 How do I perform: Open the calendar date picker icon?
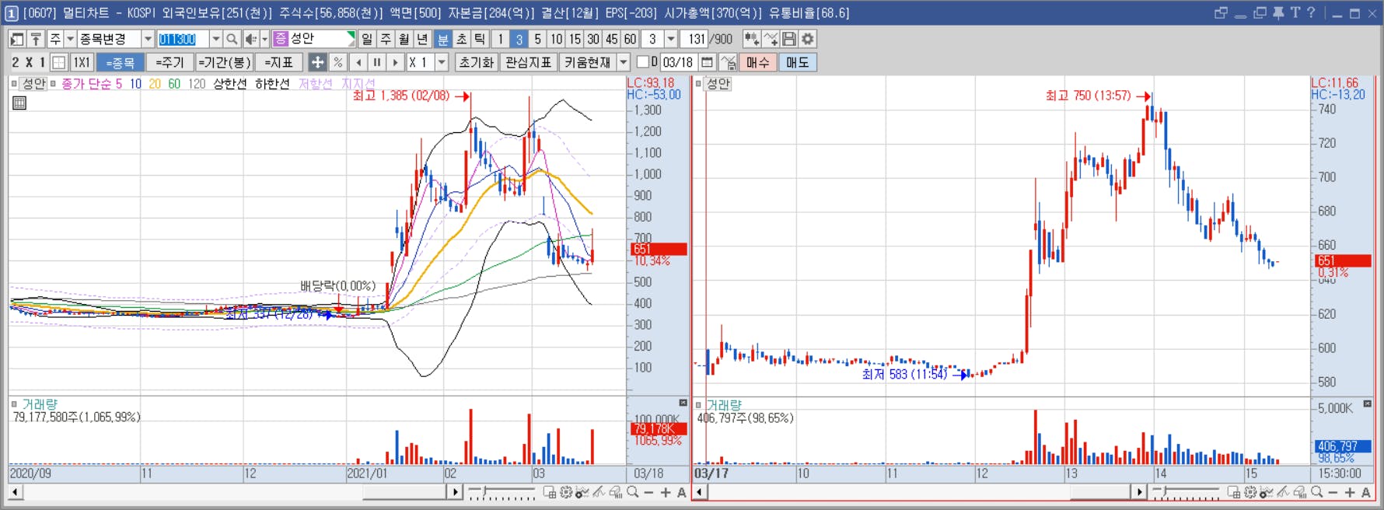(x=707, y=62)
